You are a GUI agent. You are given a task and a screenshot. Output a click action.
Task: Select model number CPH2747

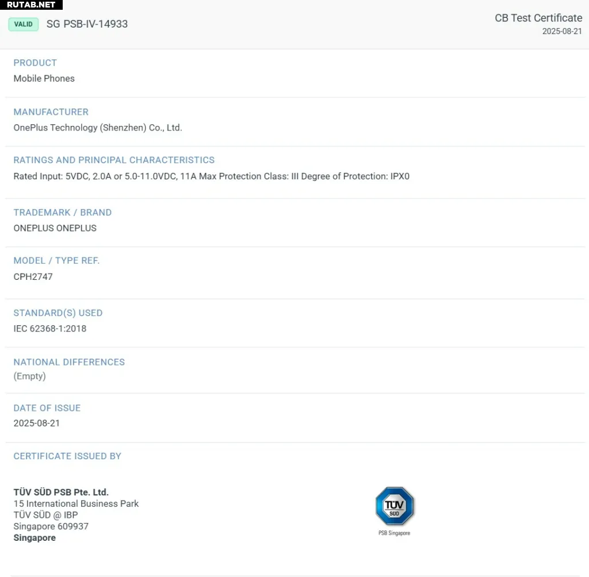(33, 276)
